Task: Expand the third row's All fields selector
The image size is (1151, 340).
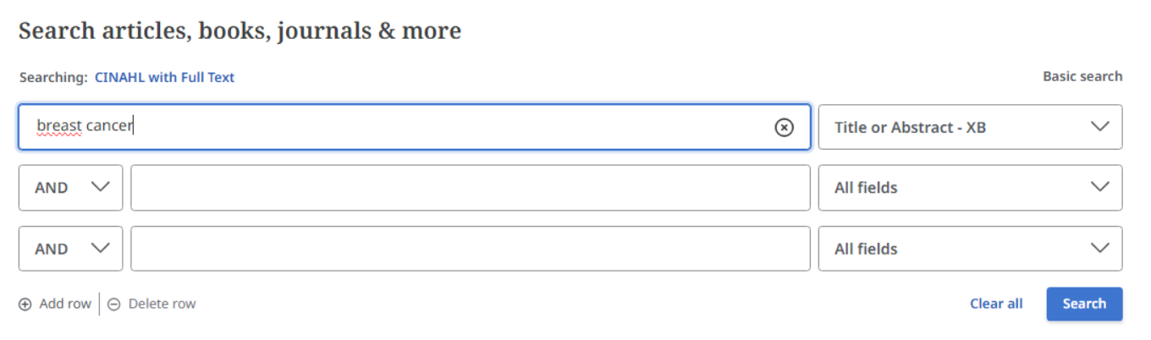Action: pyautogui.click(x=969, y=249)
